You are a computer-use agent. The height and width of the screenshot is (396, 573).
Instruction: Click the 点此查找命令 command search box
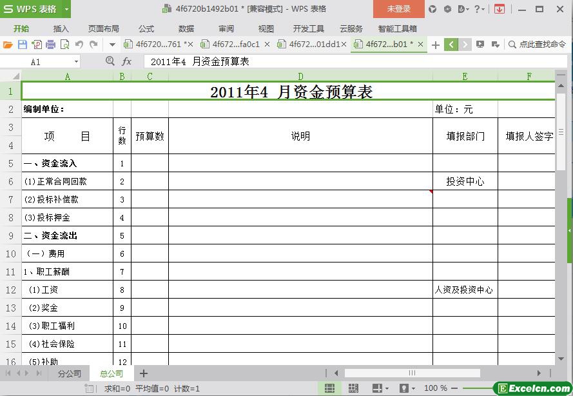[537, 45]
